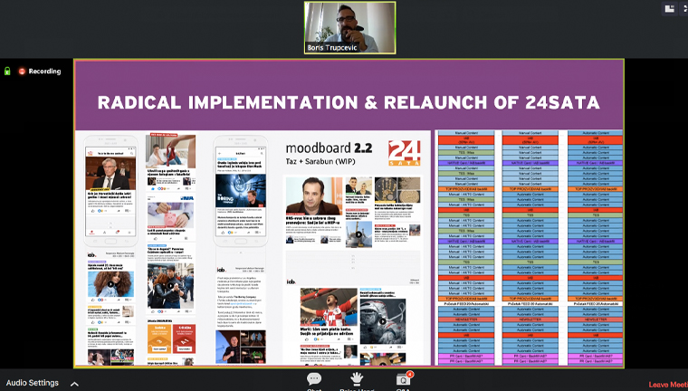Click the slide title Radical Implementation & Relaunch

pos(349,102)
